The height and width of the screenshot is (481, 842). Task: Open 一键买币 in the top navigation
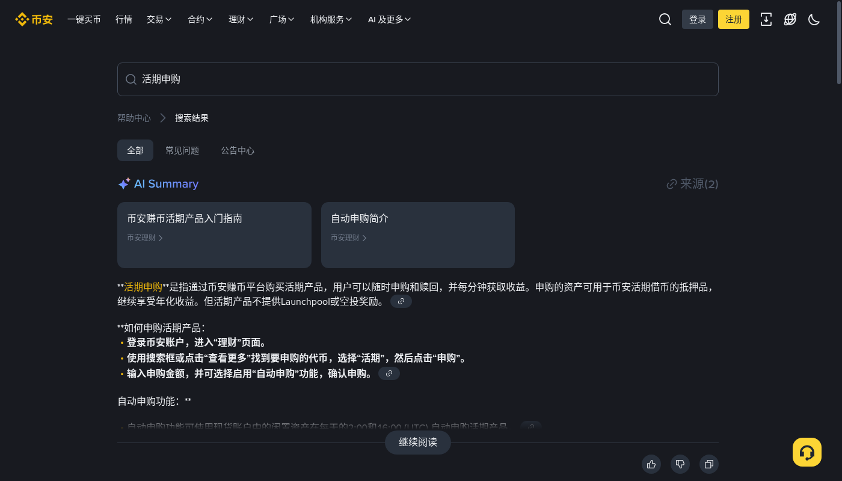(x=84, y=19)
